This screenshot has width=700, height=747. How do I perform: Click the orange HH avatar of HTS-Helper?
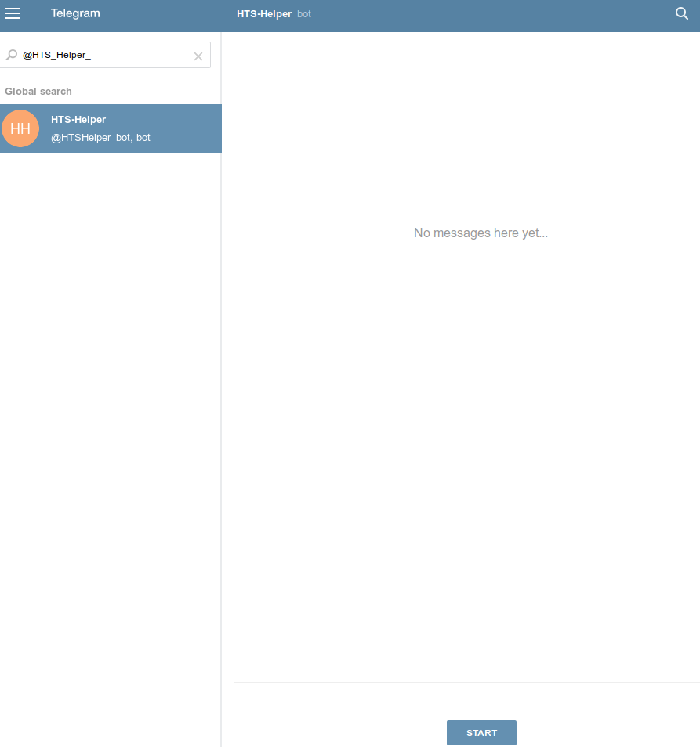click(20, 128)
